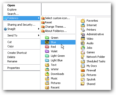Click the Violet folder icon
Viewport: 116px width, 95px height.
(x=47, y=51)
